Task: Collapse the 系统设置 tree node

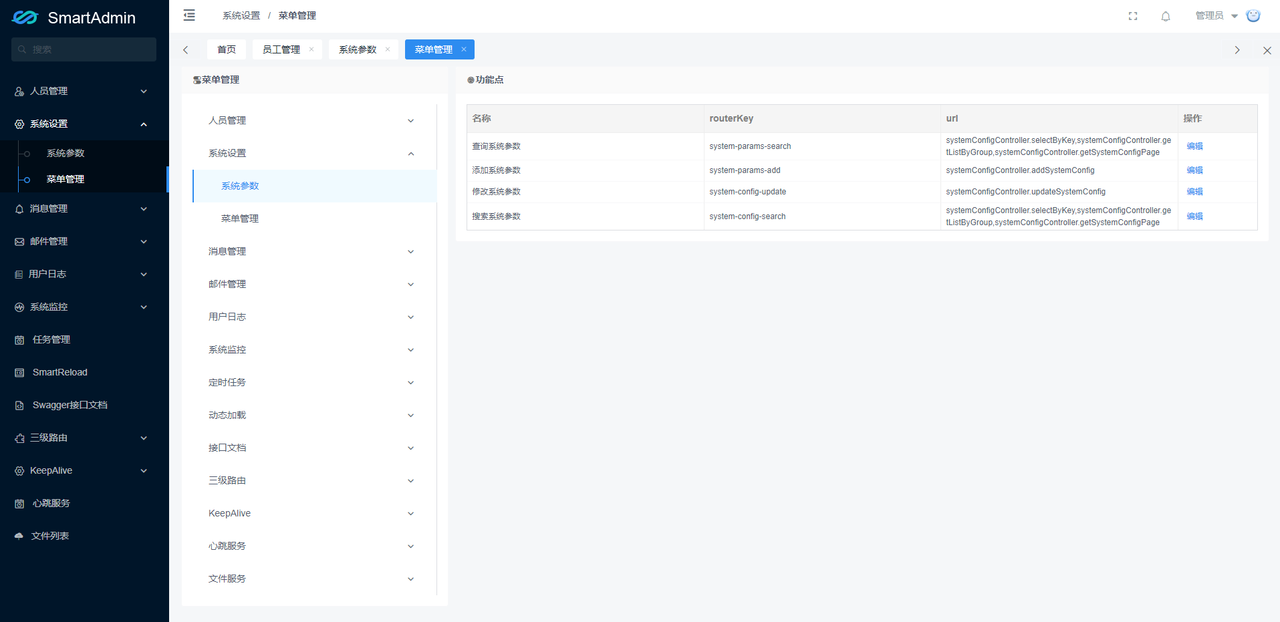Action: pos(410,153)
